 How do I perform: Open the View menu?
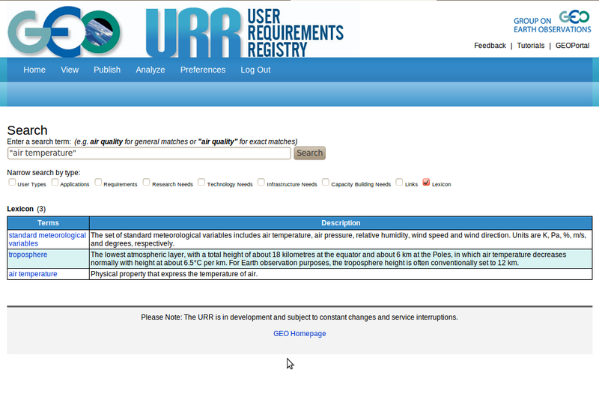[70, 70]
